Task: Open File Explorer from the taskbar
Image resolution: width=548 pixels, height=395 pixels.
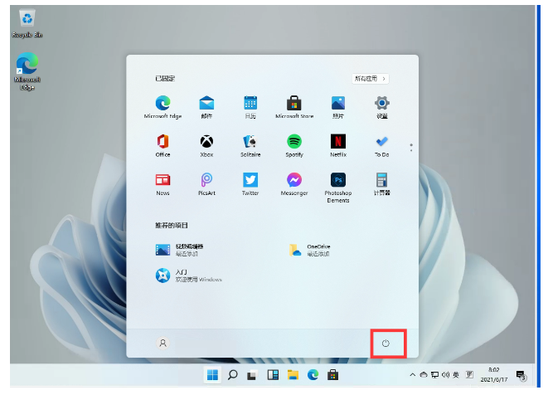Action: [x=293, y=375]
